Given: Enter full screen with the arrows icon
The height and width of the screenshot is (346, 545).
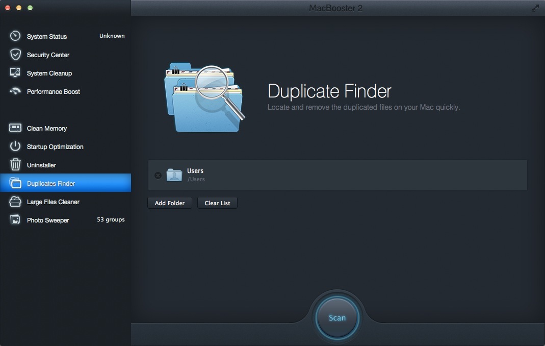Looking at the screenshot, I should [x=535, y=8].
